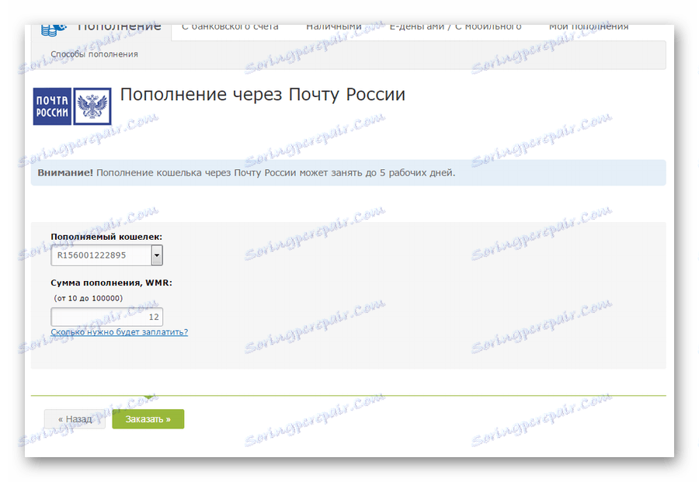Screen dimensions: 699x482
Task: Click the heading 'Пополнение через Почту России'
Action: 263,95
